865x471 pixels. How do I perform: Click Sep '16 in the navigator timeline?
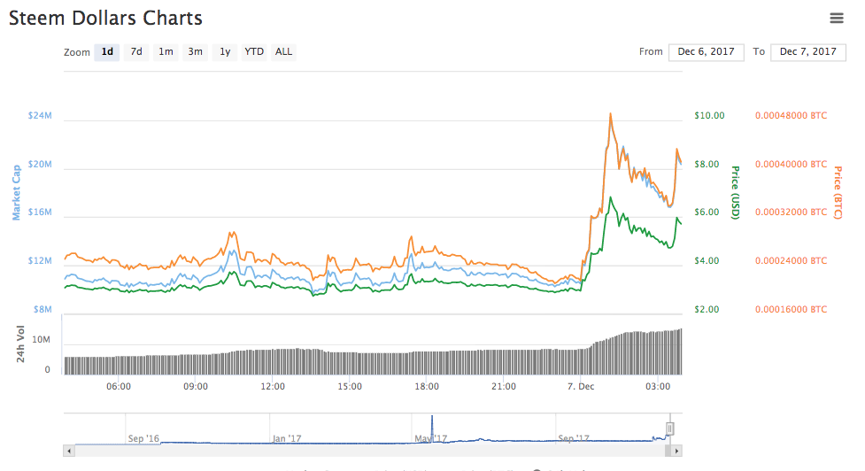143,438
